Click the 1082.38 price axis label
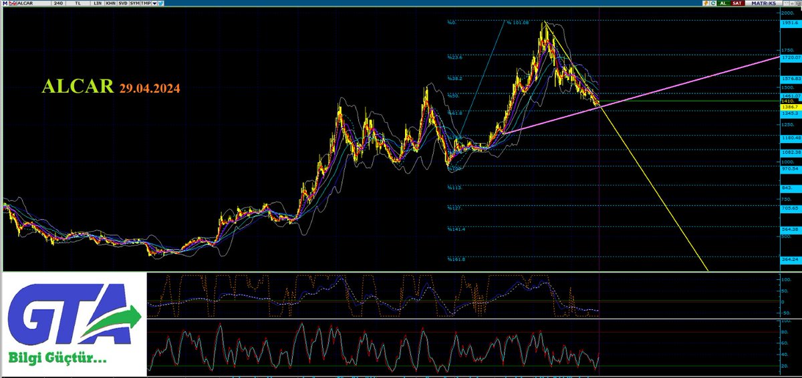The height and width of the screenshot is (378, 802). (791, 152)
